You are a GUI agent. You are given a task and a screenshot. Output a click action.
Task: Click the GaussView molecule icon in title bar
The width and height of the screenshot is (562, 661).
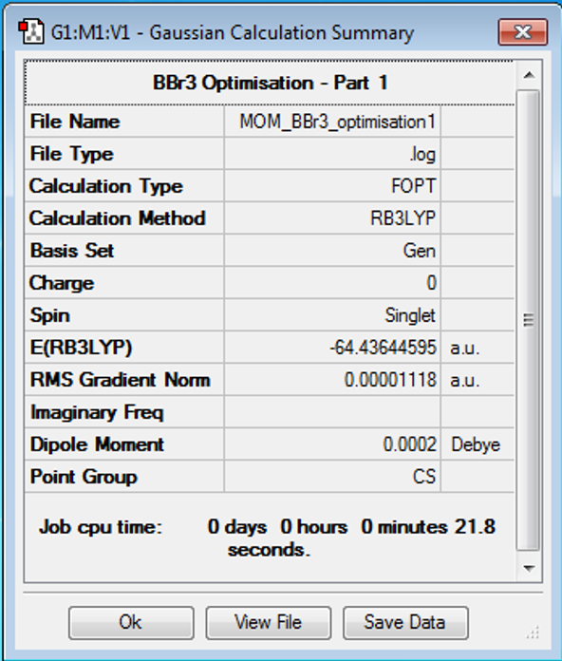31,31
